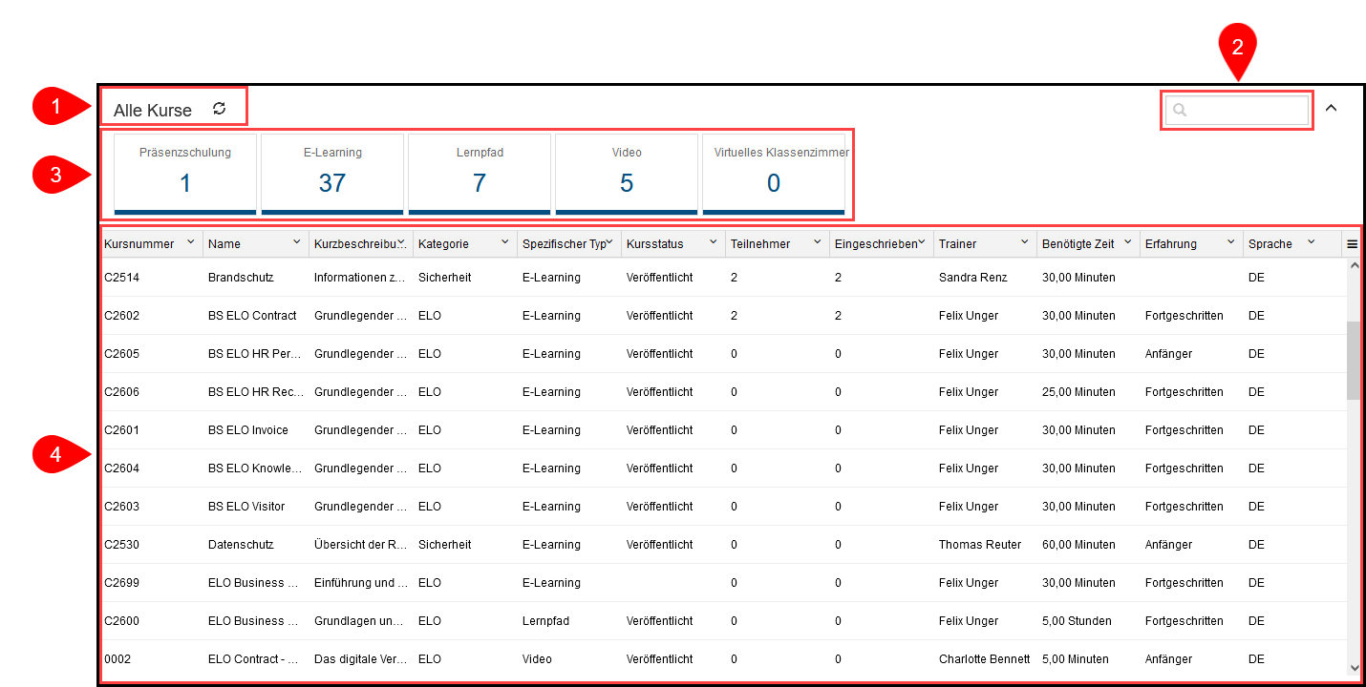This screenshot has width=1366, height=687.
Task: Click Lernpfad type in C2600 row
Action: (x=545, y=621)
